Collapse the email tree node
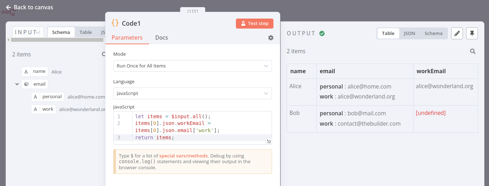This screenshot has width=489, height=186. (x=17, y=84)
